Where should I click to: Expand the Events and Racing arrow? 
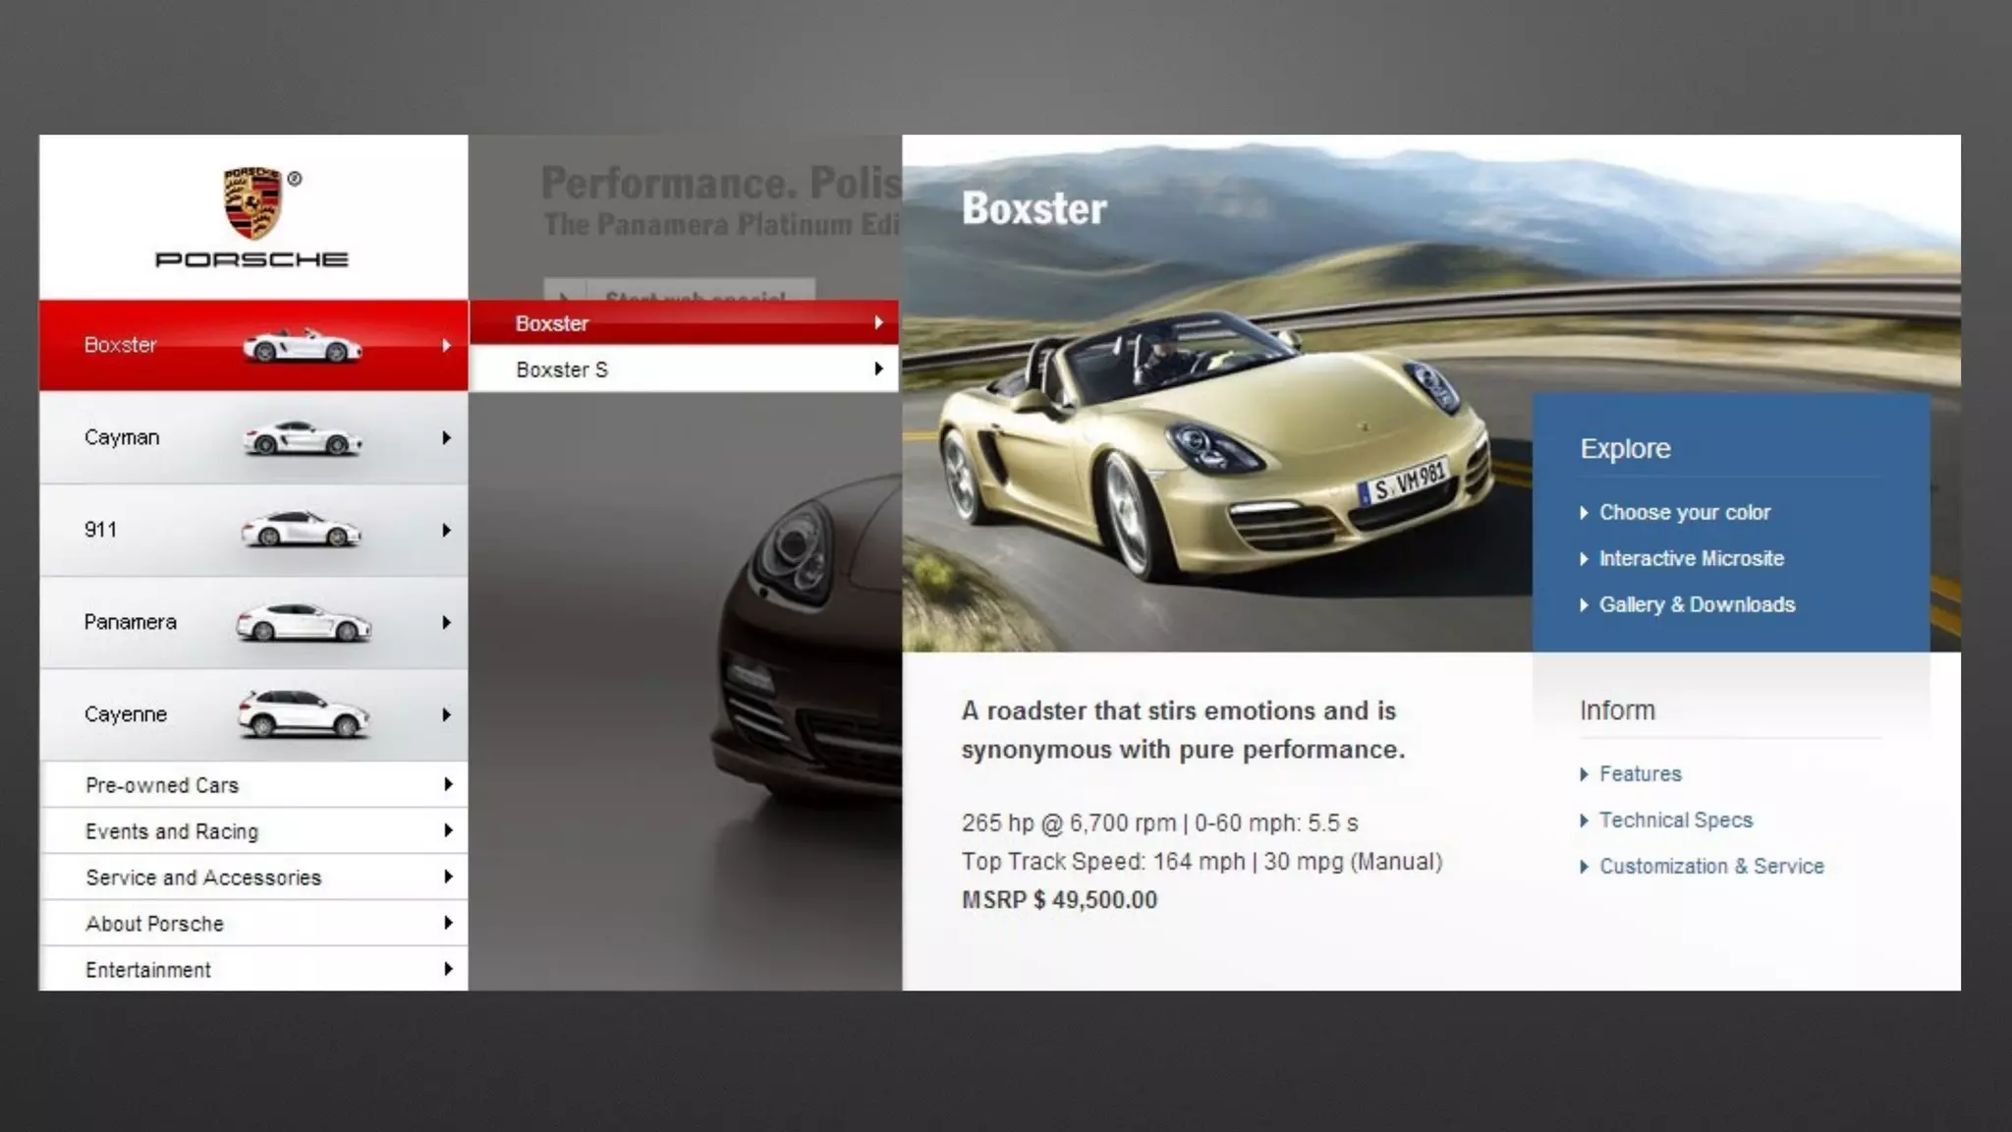[448, 830]
